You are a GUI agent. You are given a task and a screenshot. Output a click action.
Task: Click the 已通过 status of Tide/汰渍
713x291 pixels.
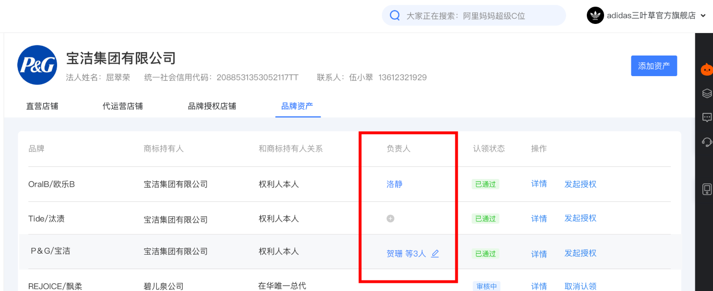486,219
